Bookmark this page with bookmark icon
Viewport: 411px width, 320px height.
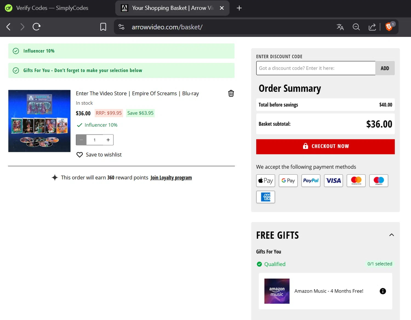coord(103,27)
